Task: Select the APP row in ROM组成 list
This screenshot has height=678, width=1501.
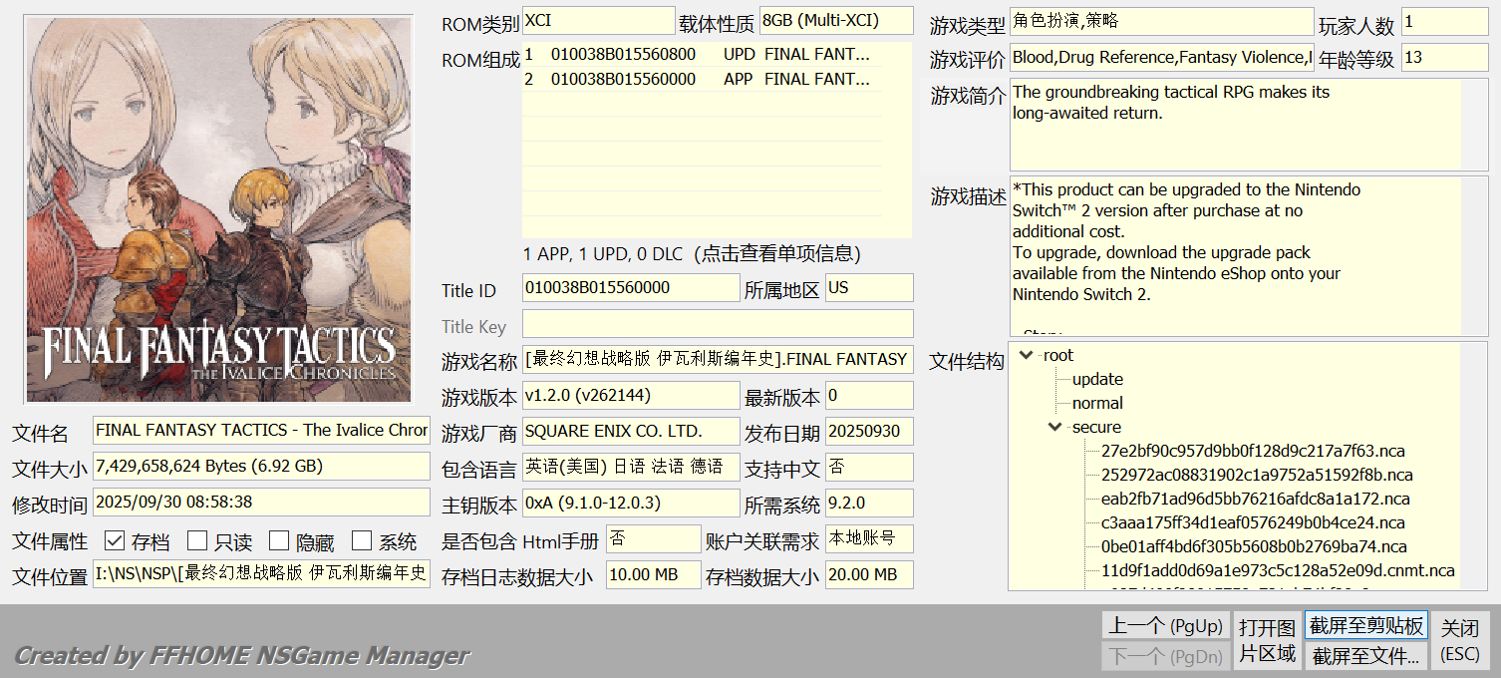Action: pyautogui.click(x=698, y=79)
